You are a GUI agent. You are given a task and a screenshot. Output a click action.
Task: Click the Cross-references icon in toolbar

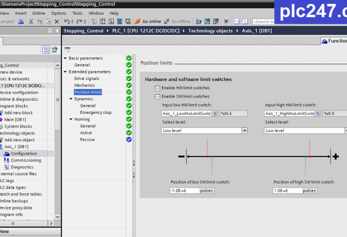pyautogui.click(x=226, y=21)
